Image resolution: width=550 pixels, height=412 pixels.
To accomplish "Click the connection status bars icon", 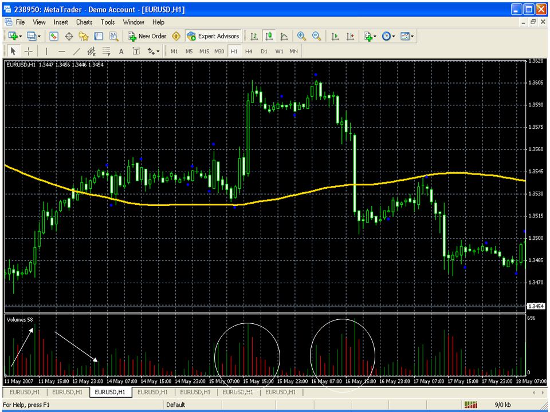I will click(x=471, y=405).
